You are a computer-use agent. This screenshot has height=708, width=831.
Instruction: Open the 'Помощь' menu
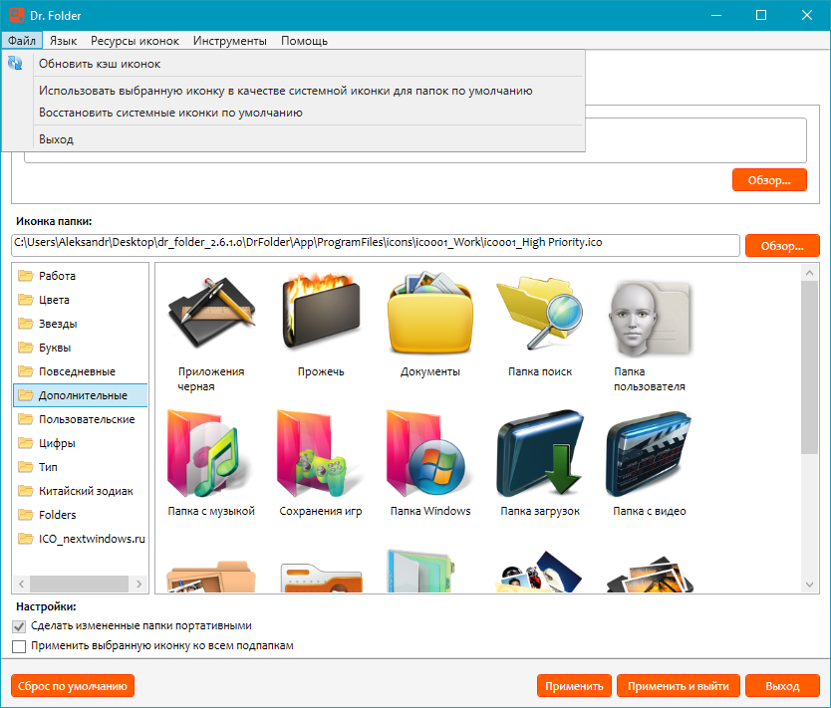pyautogui.click(x=304, y=40)
